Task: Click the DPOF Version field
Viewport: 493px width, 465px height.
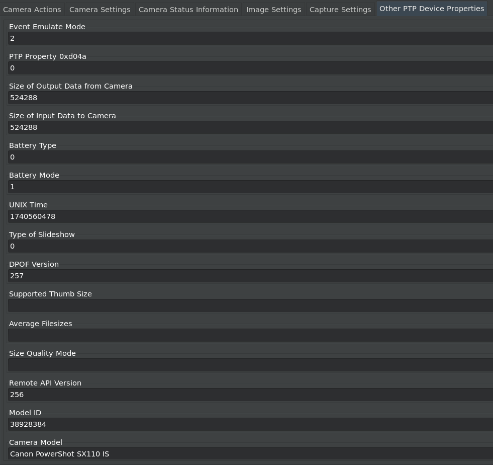Action: 250,276
